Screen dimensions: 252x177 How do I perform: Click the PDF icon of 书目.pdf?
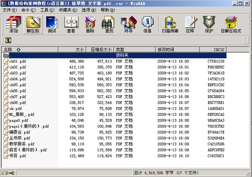[x=6, y=156]
